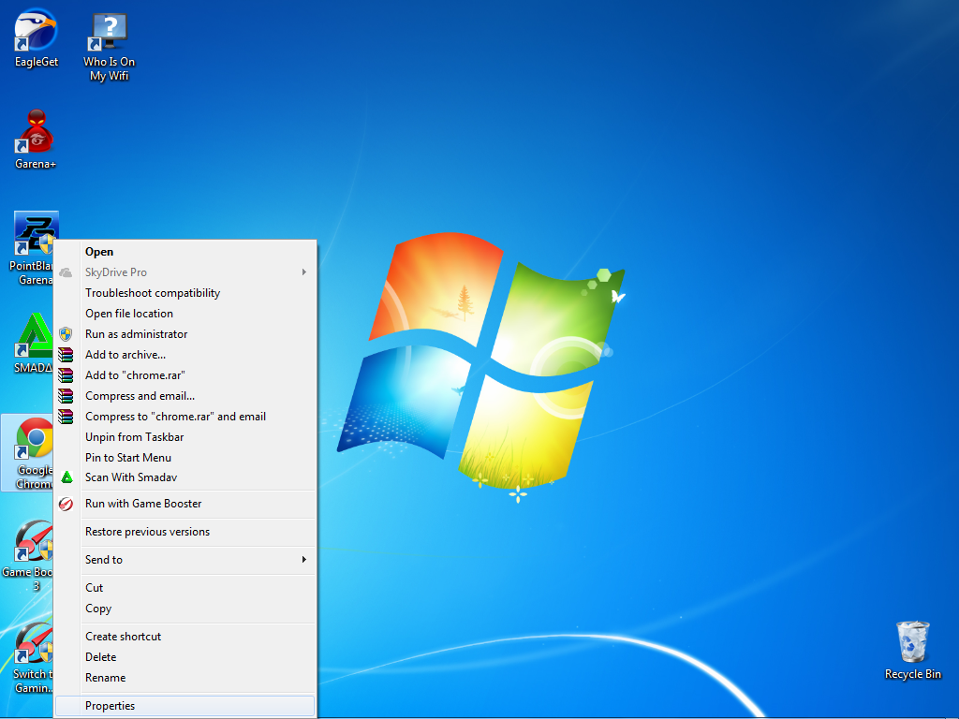The height and width of the screenshot is (719, 959).
Task: Expand the SkyDrive Pro submenu
Action: pyautogui.click(x=185, y=272)
